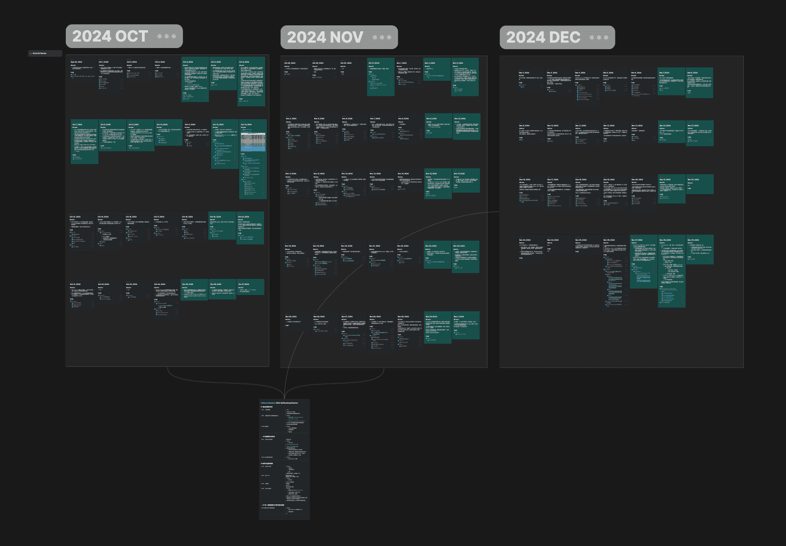Select the Nov 28, 2024 card
786x546 pixels.
coord(382,333)
